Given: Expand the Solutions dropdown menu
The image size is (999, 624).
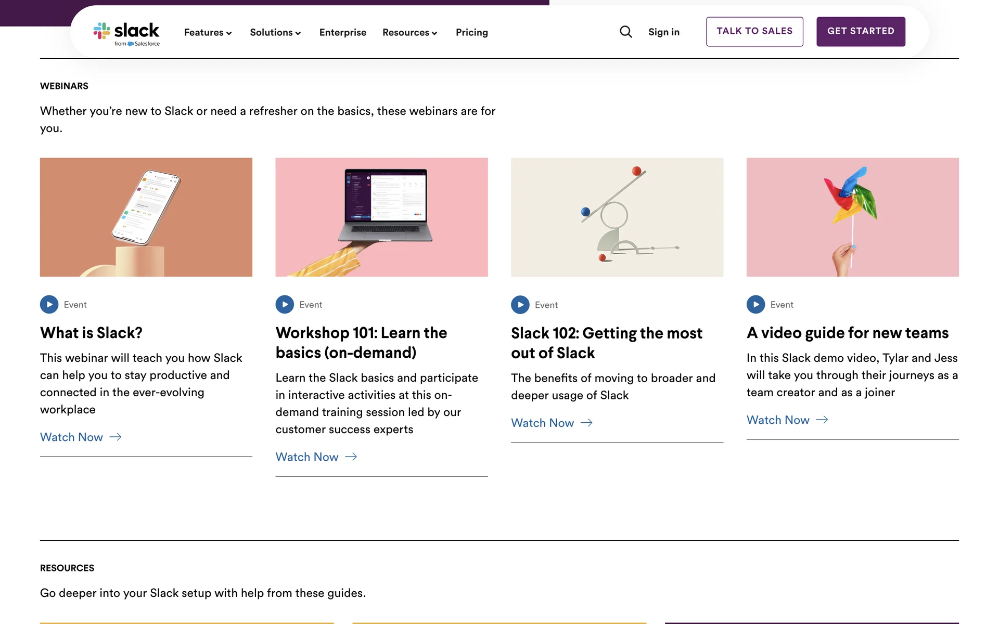Looking at the screenshot, I should coord(275,32).
